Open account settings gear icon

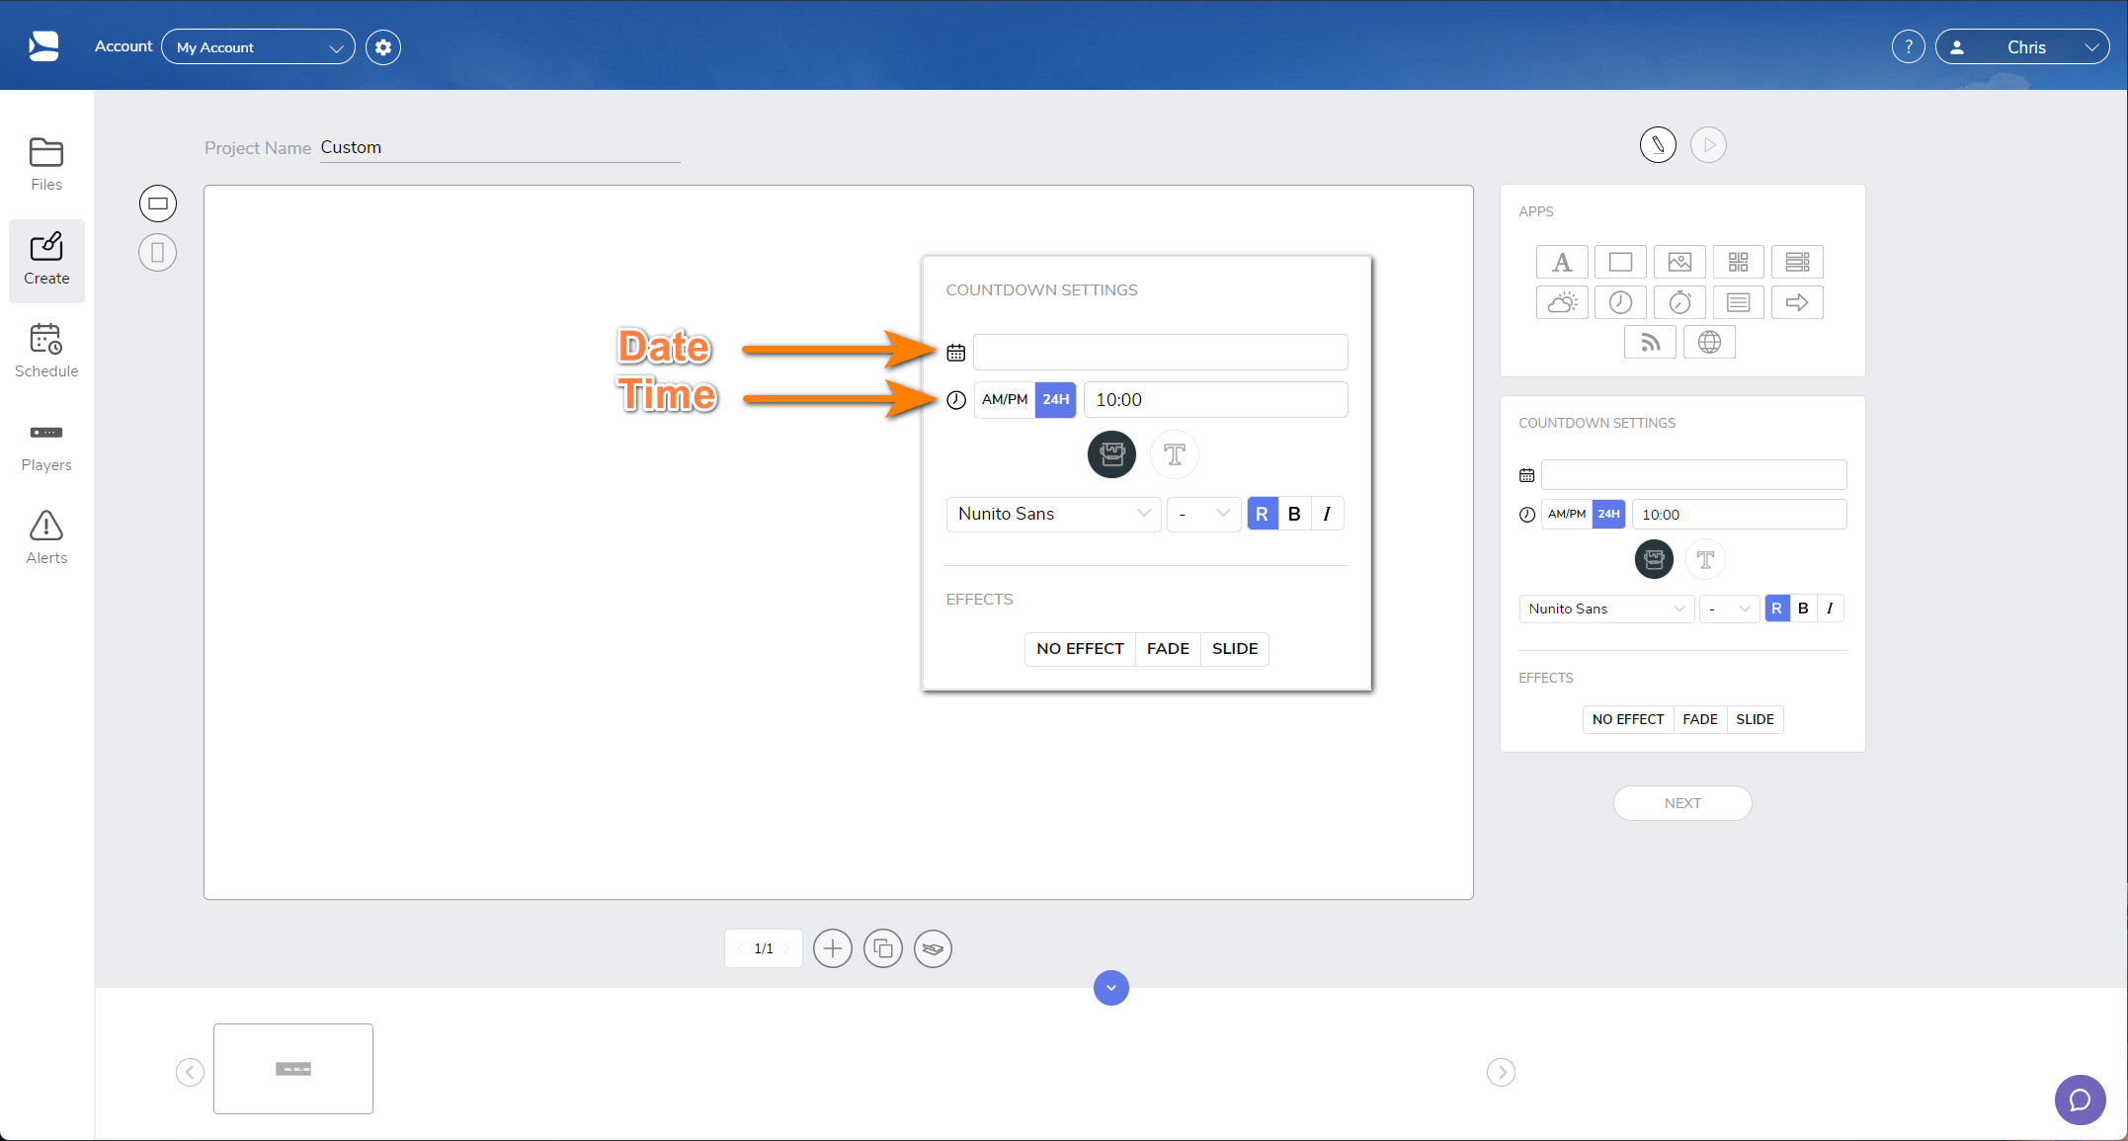(x=383, y=47)
